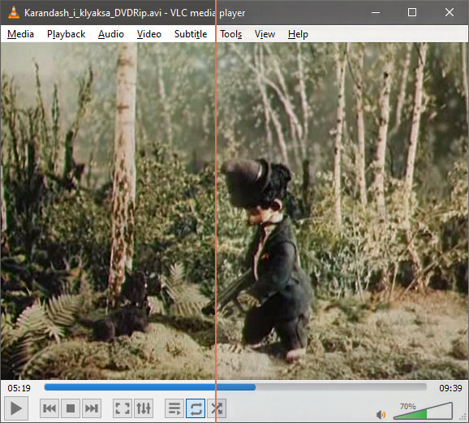
Task: Toggle random shuffle playback
Action: point(217,408)
